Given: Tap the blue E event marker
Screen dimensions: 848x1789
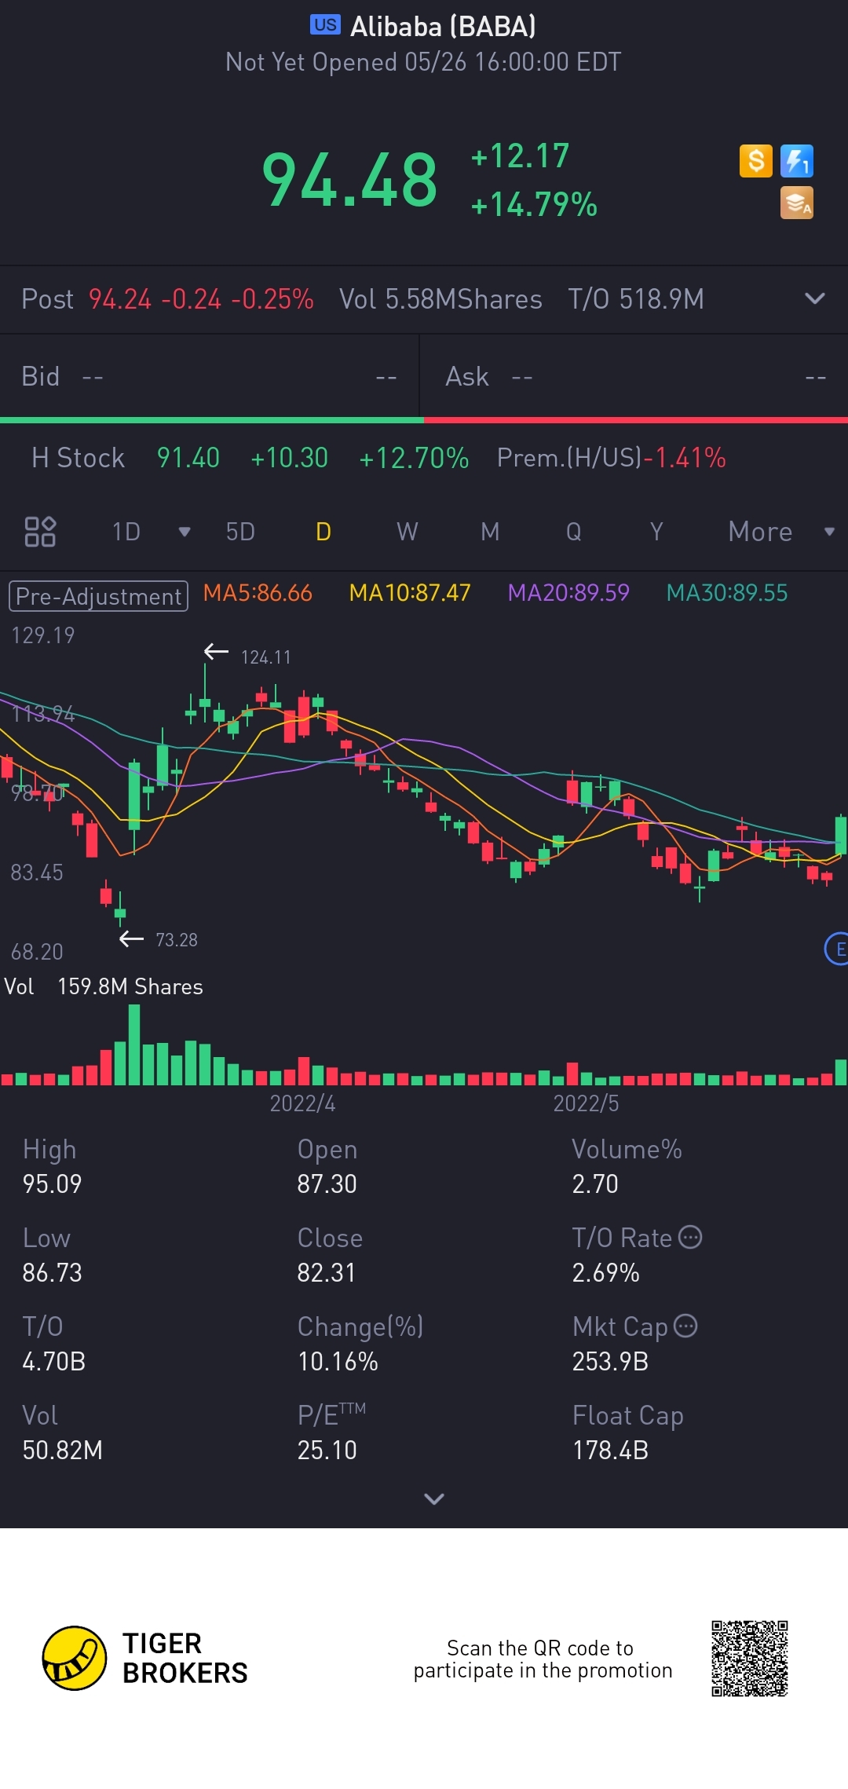Looking at the screenshot, I should tap(837, 949).
